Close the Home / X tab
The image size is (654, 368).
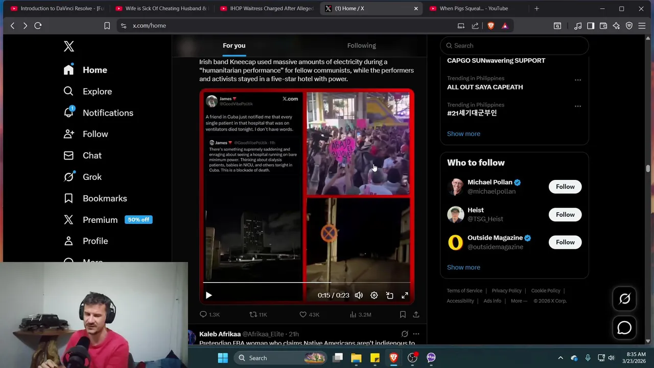pos(416,8)
